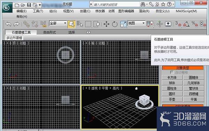Open 自定义(U) menu
The height and width of the screenshot is (131, 209).
(163, 11)
